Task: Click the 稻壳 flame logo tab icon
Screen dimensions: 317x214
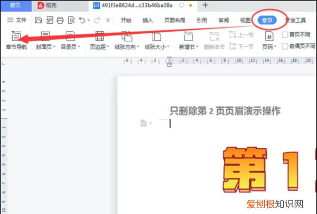Action: pyautogui.click(x=41, y=5)
